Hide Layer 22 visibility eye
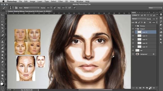 coord(133,36)
